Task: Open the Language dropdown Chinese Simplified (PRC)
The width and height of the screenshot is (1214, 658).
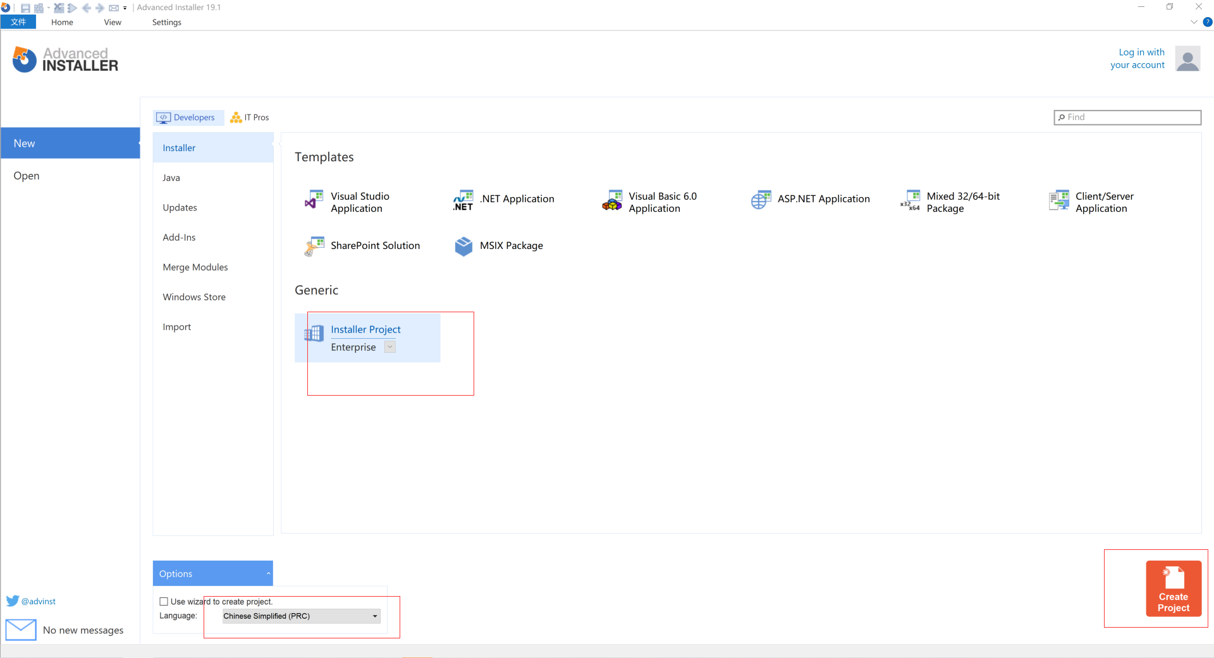Action: [x=302, y=616]
